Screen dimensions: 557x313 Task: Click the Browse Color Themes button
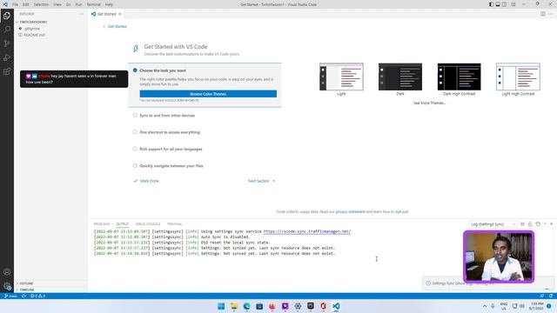(x=208, y=94)
